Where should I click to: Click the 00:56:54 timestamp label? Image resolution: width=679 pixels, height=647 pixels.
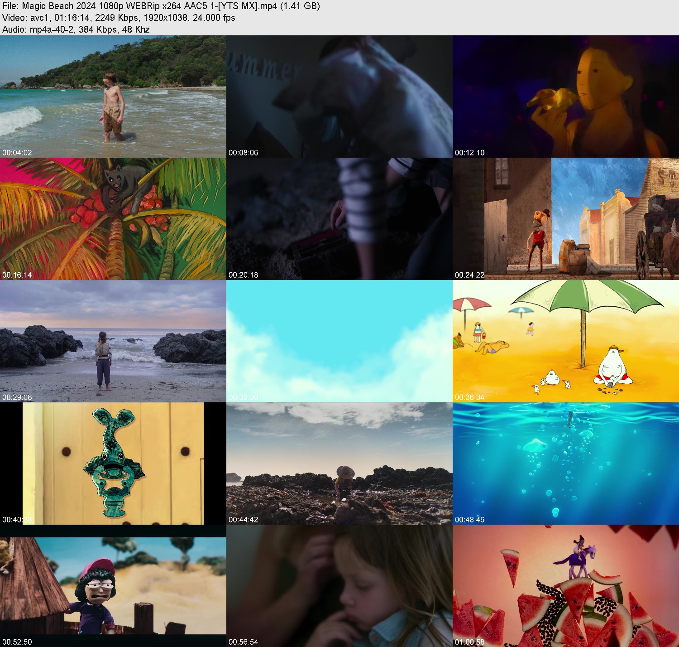[x=244, y=642]
